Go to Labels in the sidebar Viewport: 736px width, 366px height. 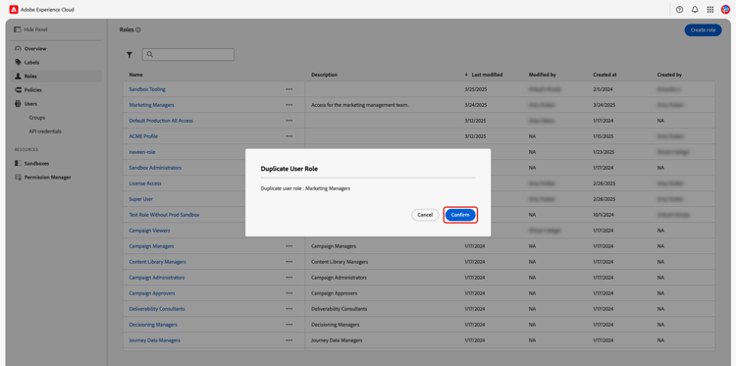32,63
